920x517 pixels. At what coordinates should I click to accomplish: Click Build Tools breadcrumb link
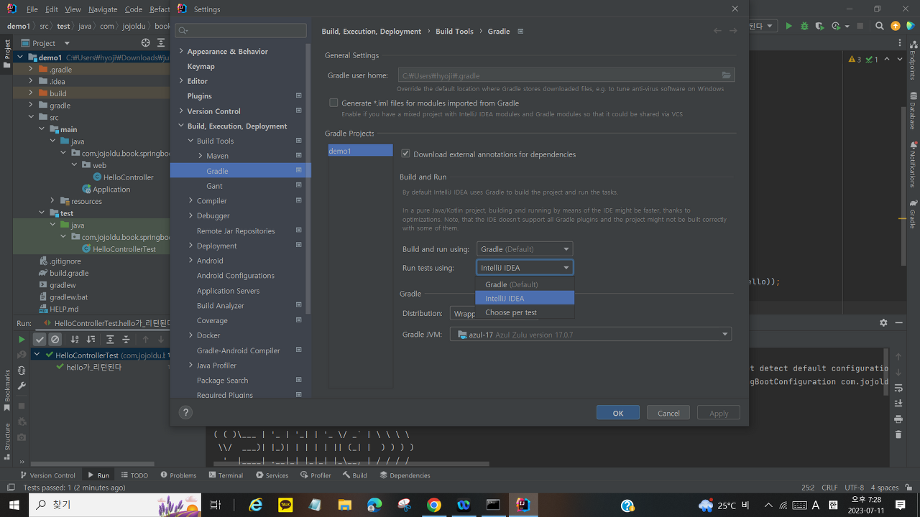pos(454,32)
